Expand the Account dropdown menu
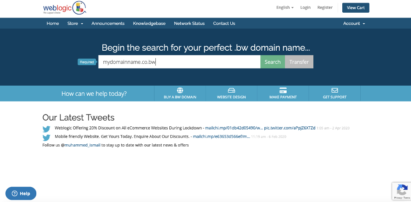411x202 pixels. tap(354, 23)
